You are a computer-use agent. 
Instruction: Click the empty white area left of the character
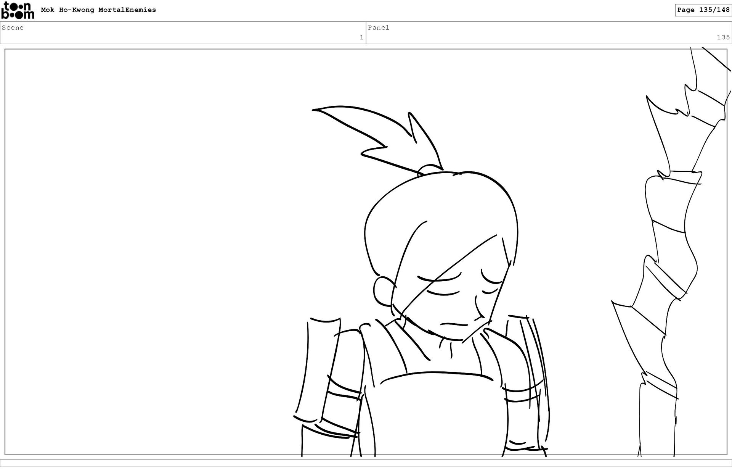pyautogui.click(x=152, y=248)
